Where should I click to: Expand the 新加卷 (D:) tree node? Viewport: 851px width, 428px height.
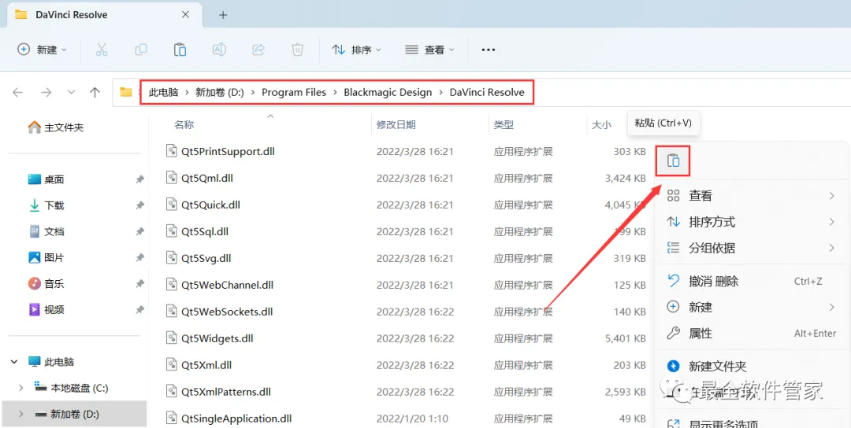tap(21, 414)
